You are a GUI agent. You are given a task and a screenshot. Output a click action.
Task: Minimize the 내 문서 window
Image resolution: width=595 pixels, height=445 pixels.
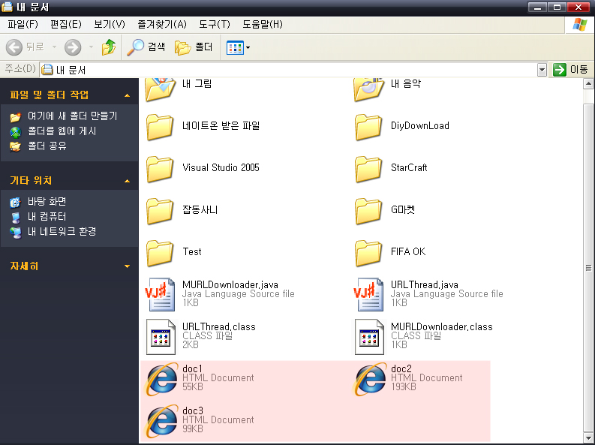(x=537, y=7)
